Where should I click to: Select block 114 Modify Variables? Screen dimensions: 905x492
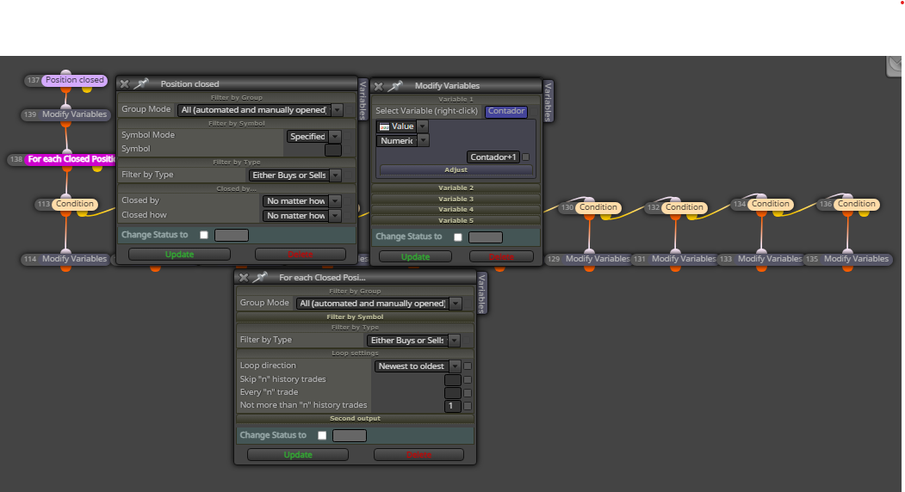(x=74, y=259)
